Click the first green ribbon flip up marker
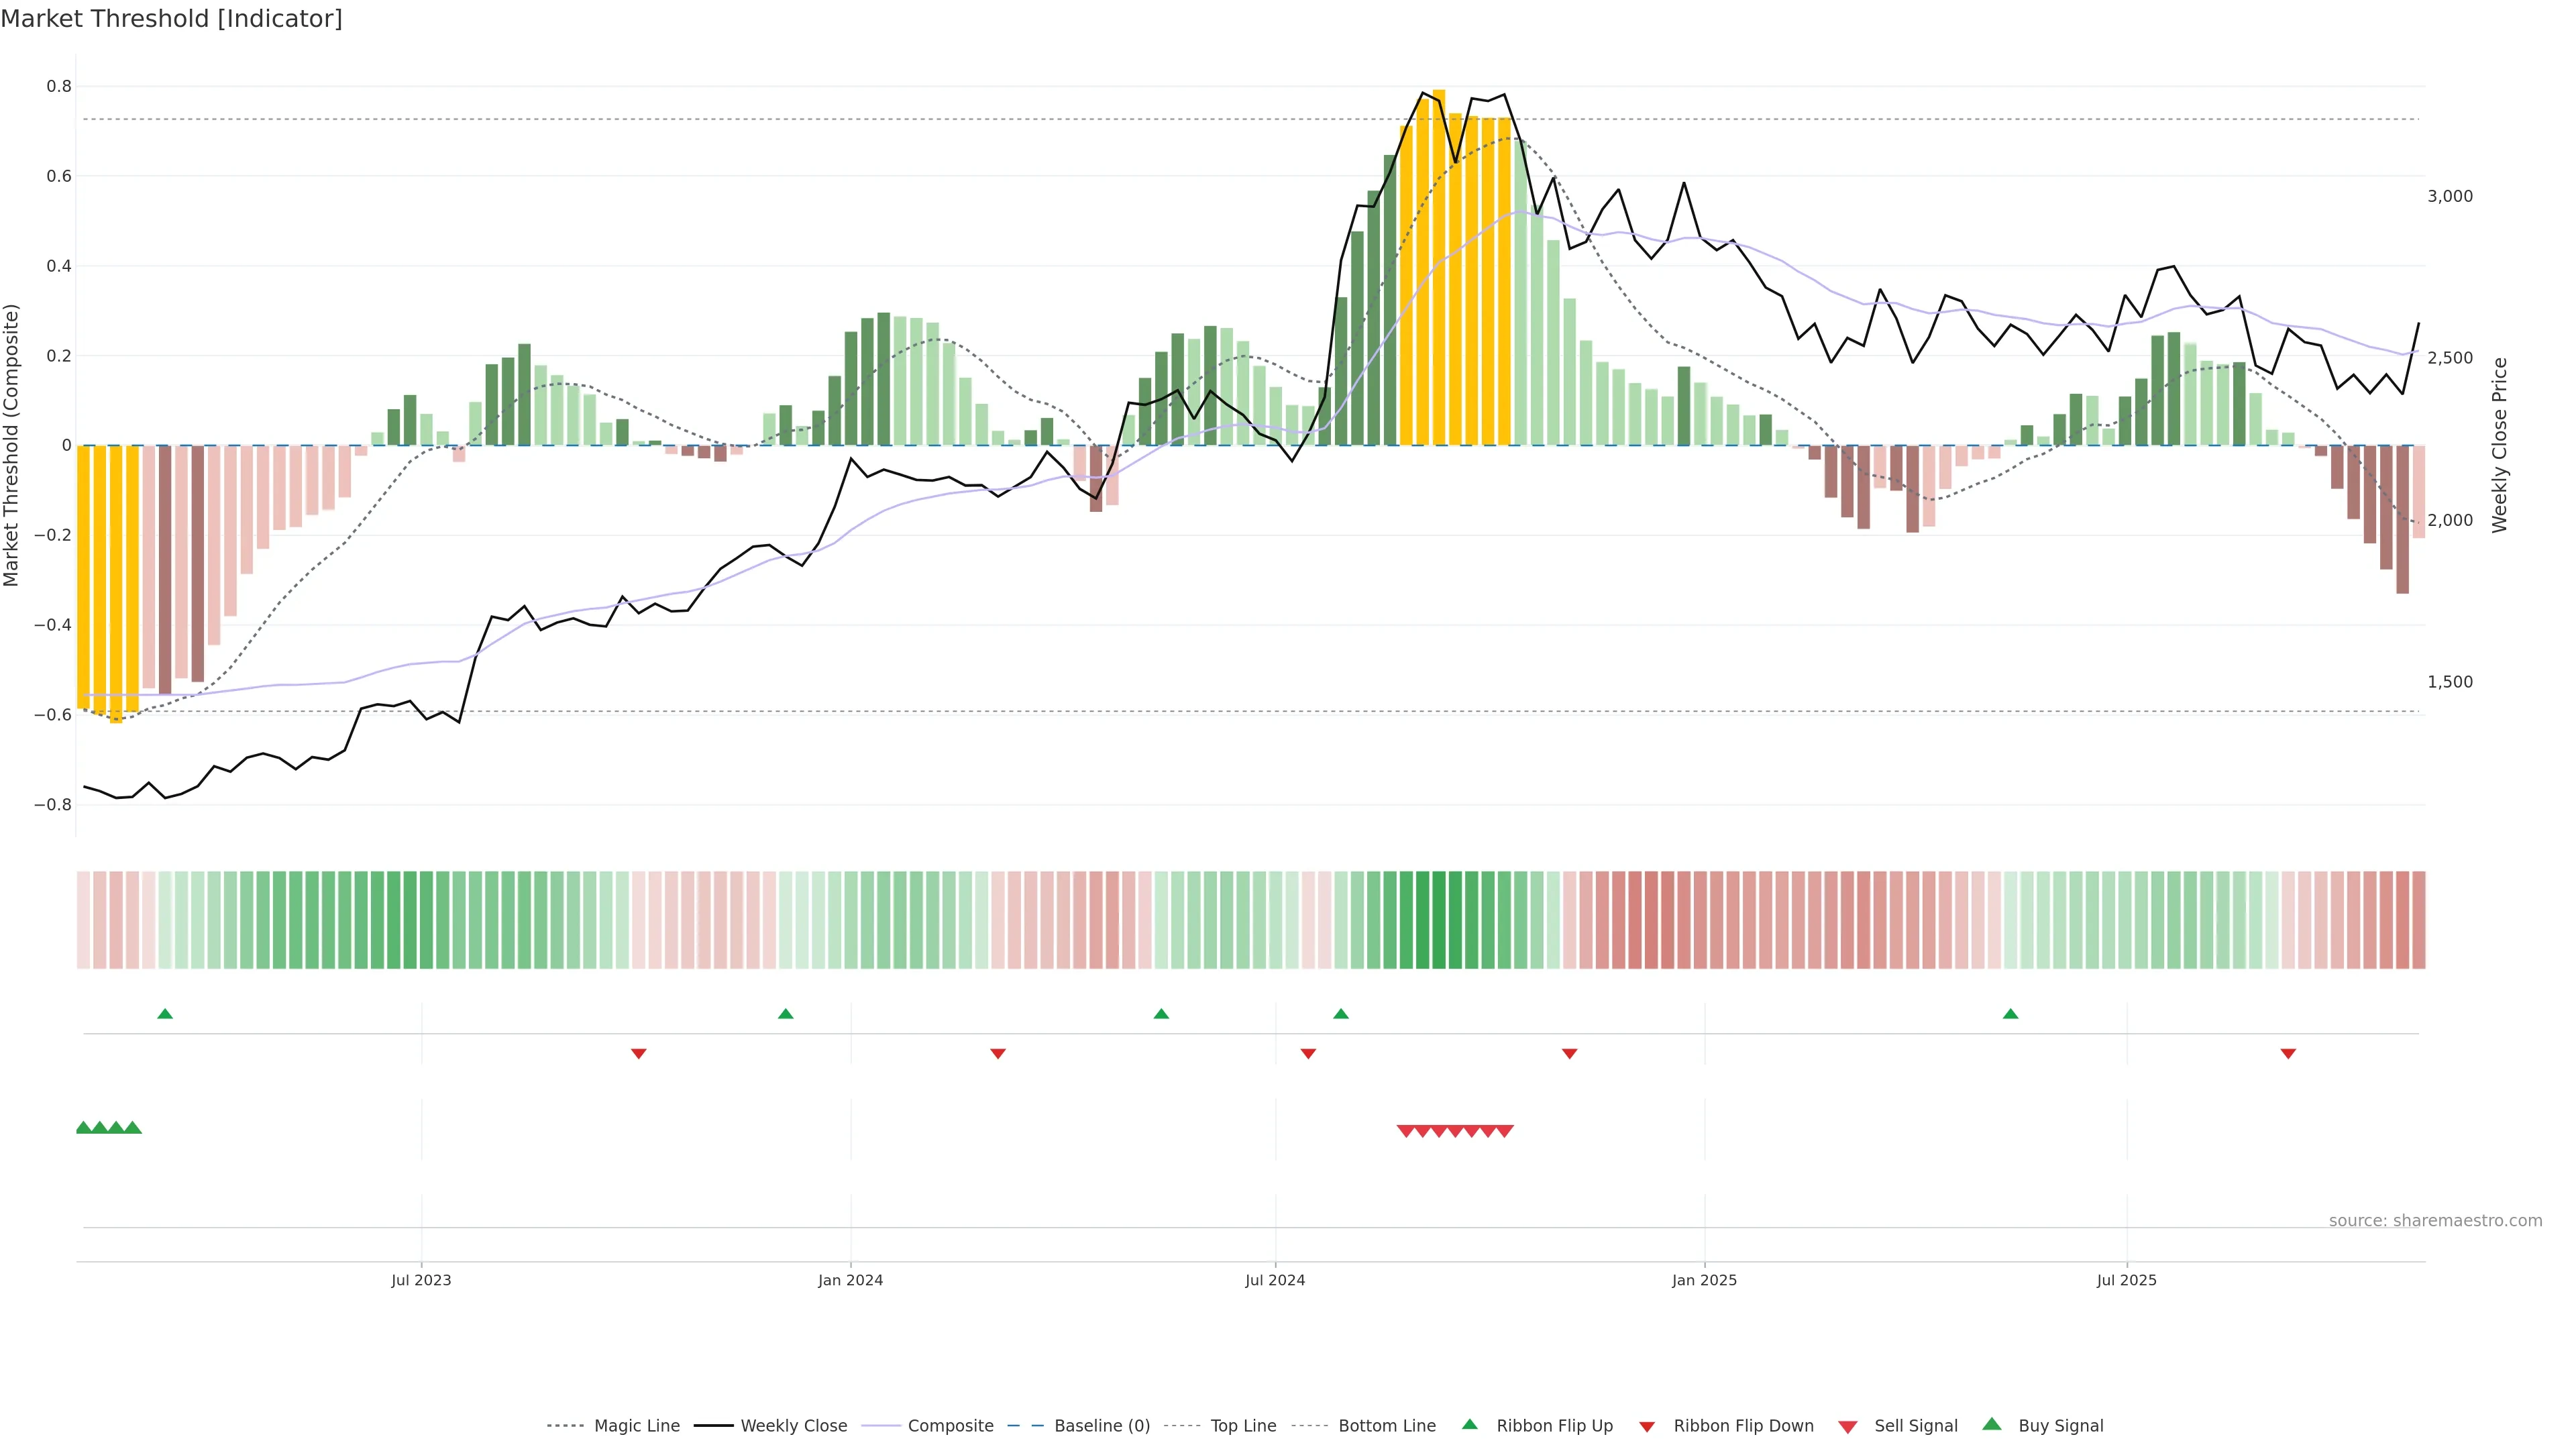 165,1014
